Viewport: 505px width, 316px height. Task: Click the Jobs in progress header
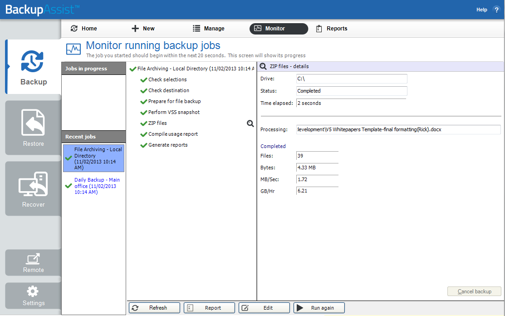point(94,69)
